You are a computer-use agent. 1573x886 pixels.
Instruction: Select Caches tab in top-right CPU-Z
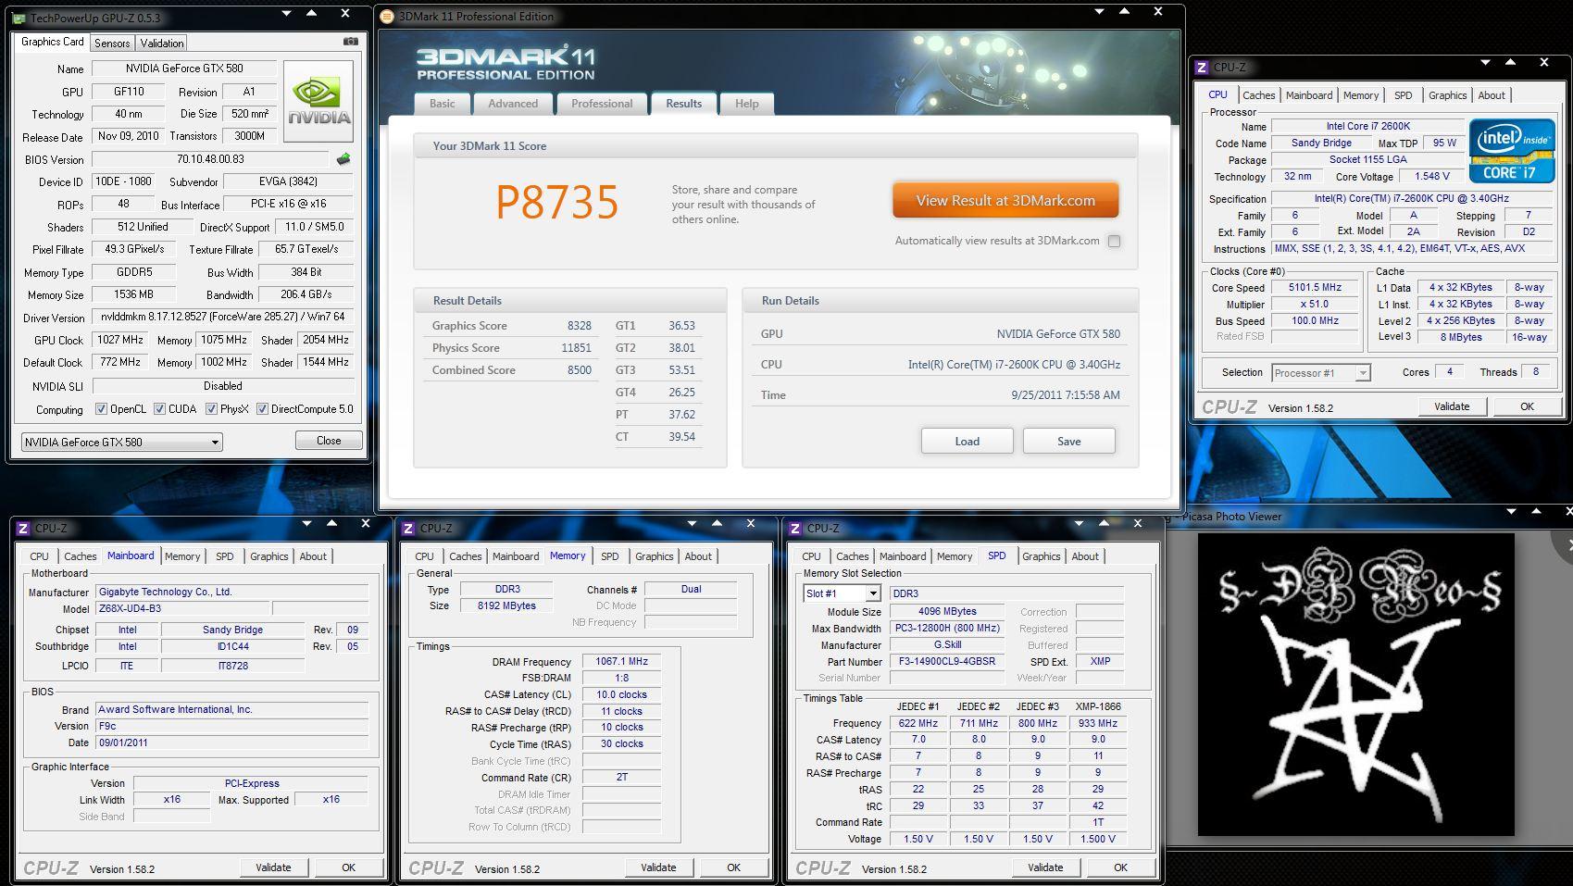[1258, 95]
